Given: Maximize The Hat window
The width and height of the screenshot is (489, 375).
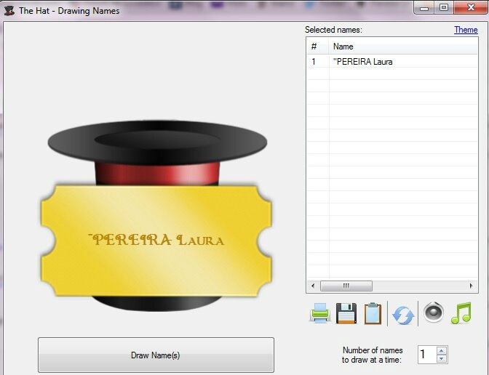Looking at the screenshot, I should point(444,8).
